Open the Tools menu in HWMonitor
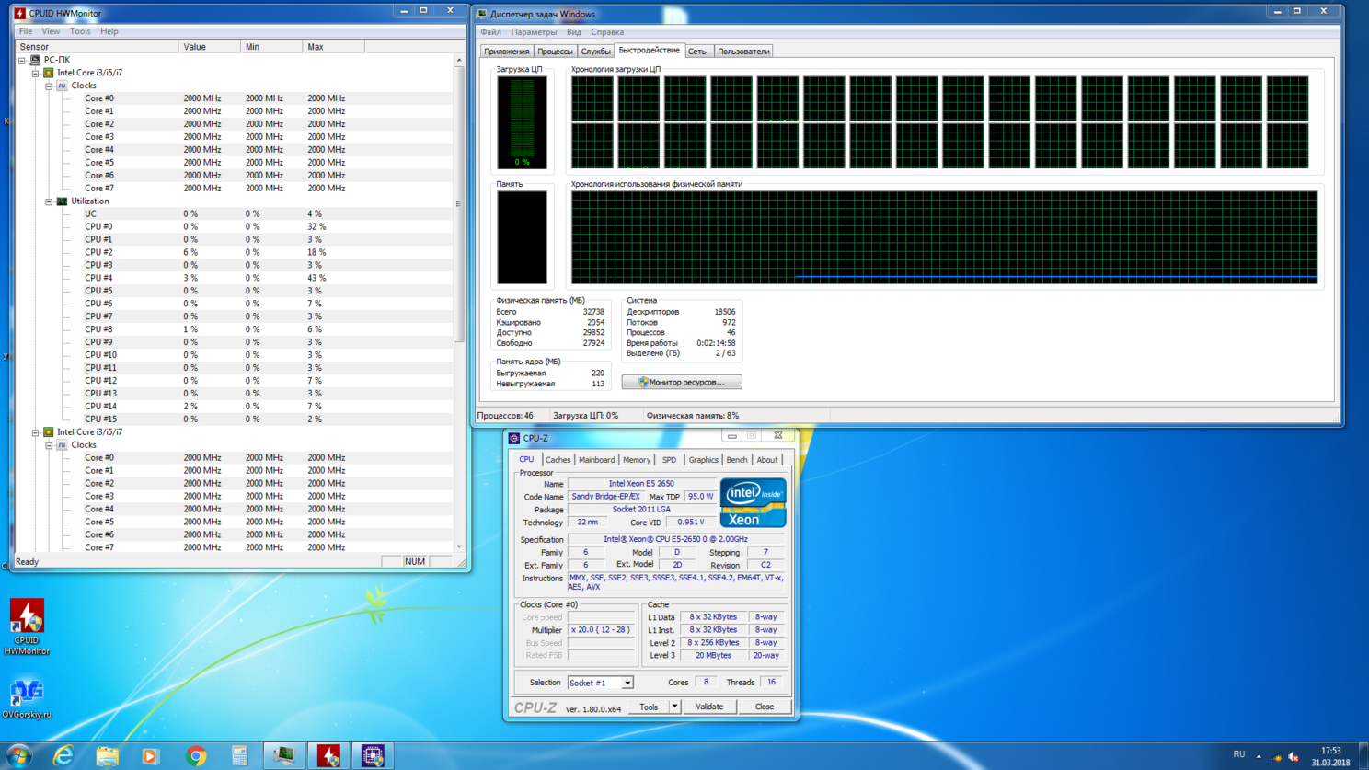1369x770 pixels. click(80, 31)
